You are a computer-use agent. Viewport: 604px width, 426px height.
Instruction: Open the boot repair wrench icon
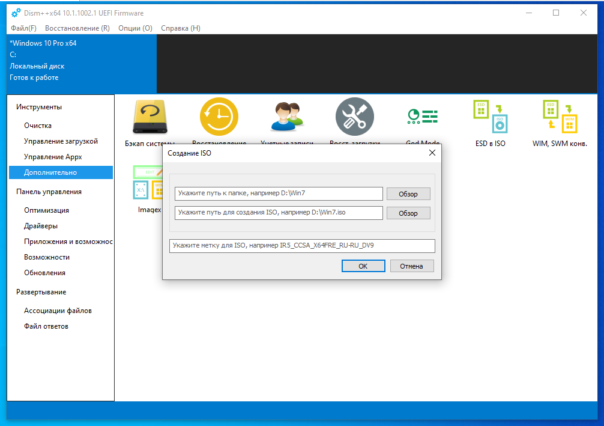tap(354, 117)
